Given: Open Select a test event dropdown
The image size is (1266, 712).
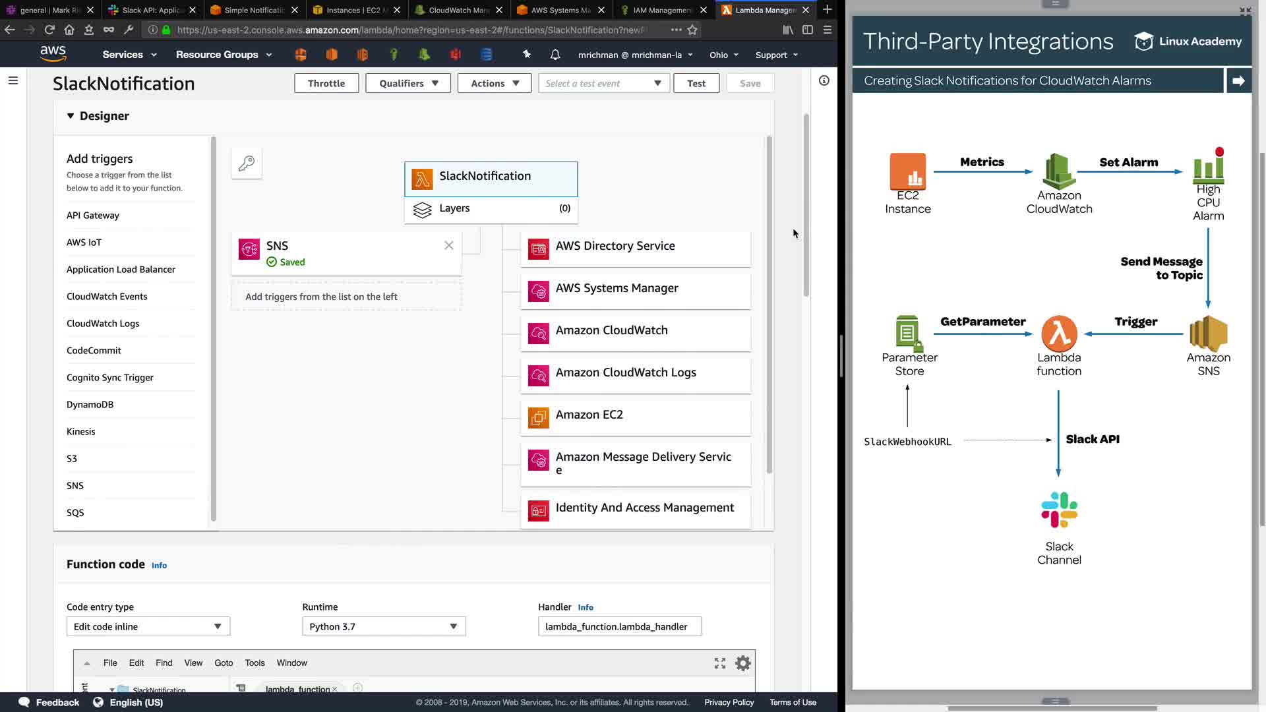Looking at the screenshot, I should pos(603,83).
